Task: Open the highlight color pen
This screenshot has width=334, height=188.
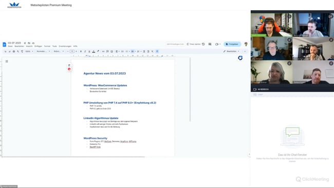Action: (x=98, y=51)
